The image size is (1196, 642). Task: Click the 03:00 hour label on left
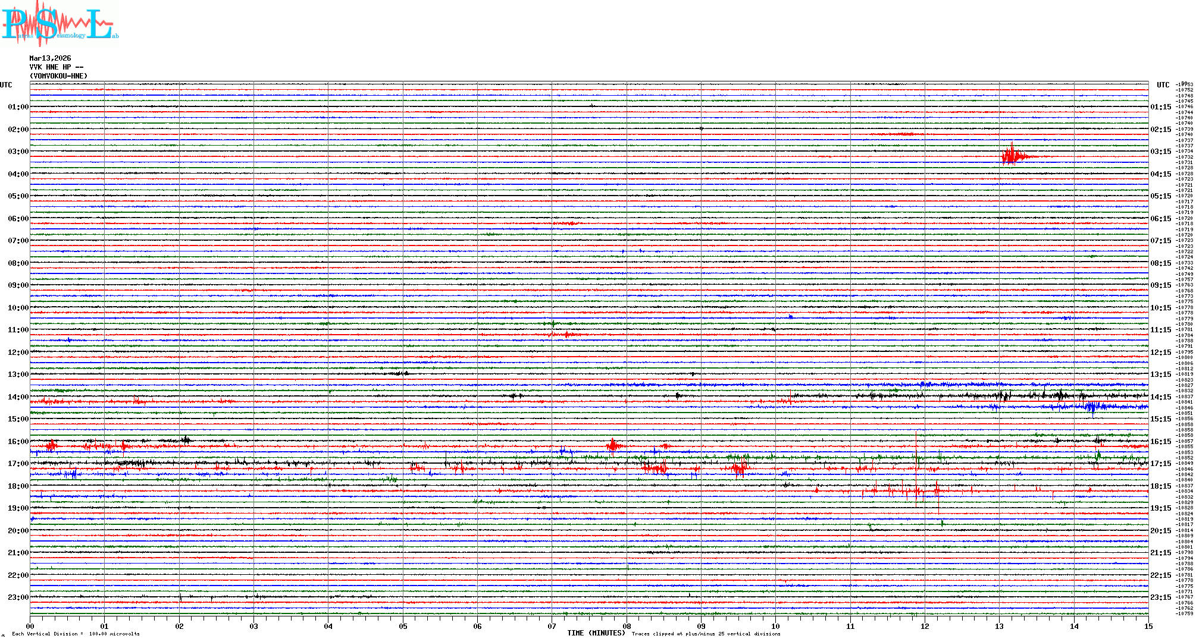pos(18,152)
